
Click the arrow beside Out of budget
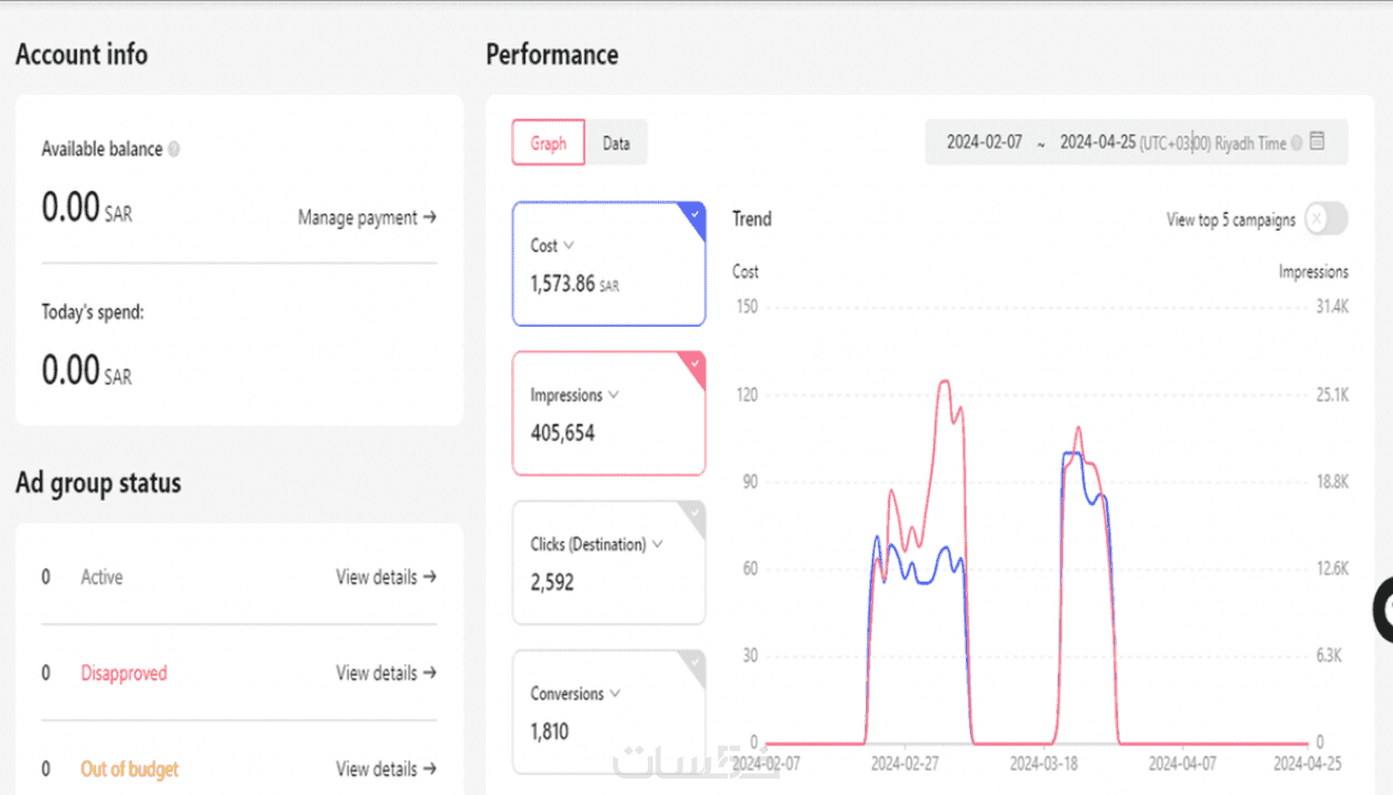coord(429,769)
